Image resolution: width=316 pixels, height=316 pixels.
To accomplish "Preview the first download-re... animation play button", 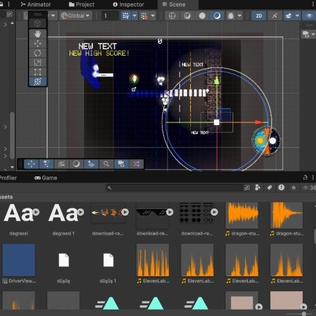I will pyautogui.click(x=125, y=212).
